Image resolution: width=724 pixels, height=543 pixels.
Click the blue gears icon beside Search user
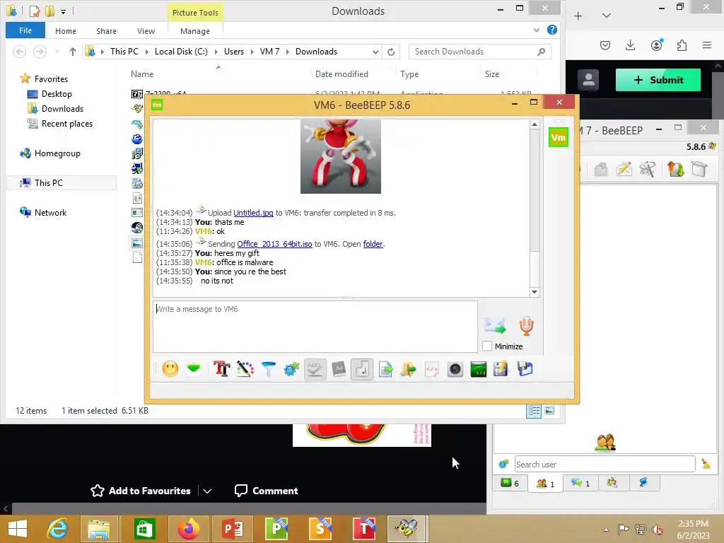(503, 464)
